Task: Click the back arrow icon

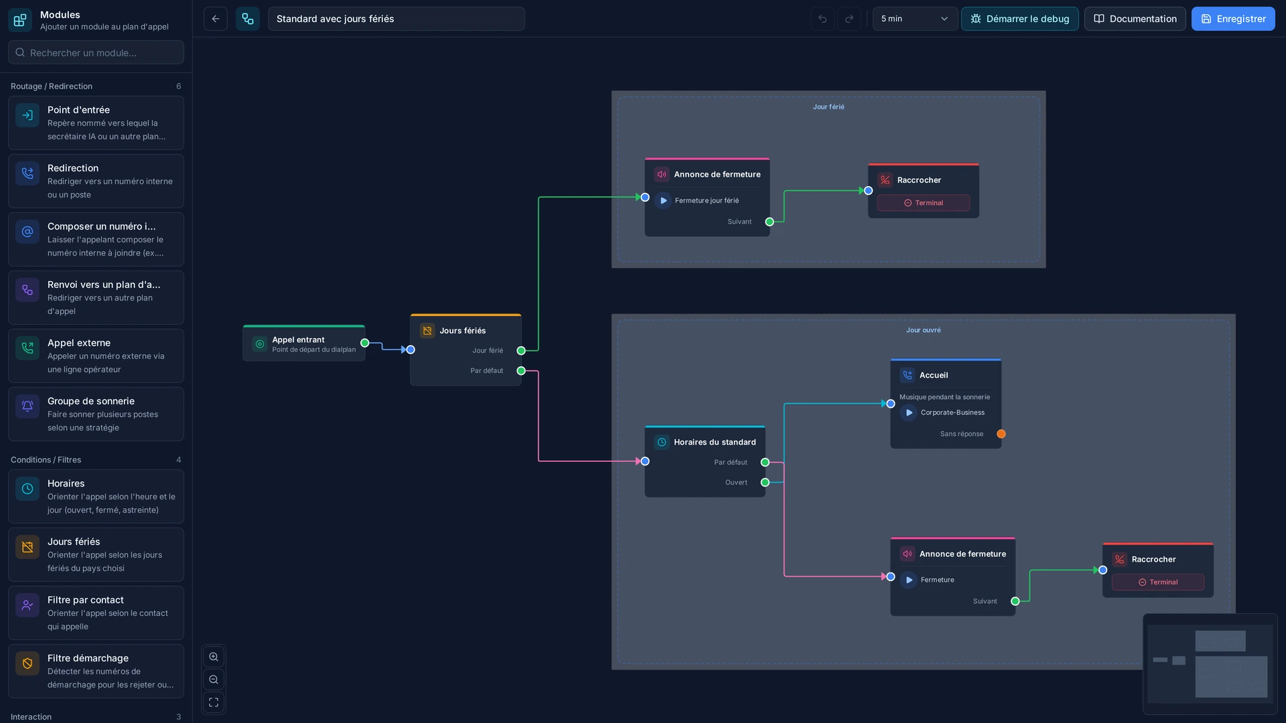Action: (x=215, y=19)
